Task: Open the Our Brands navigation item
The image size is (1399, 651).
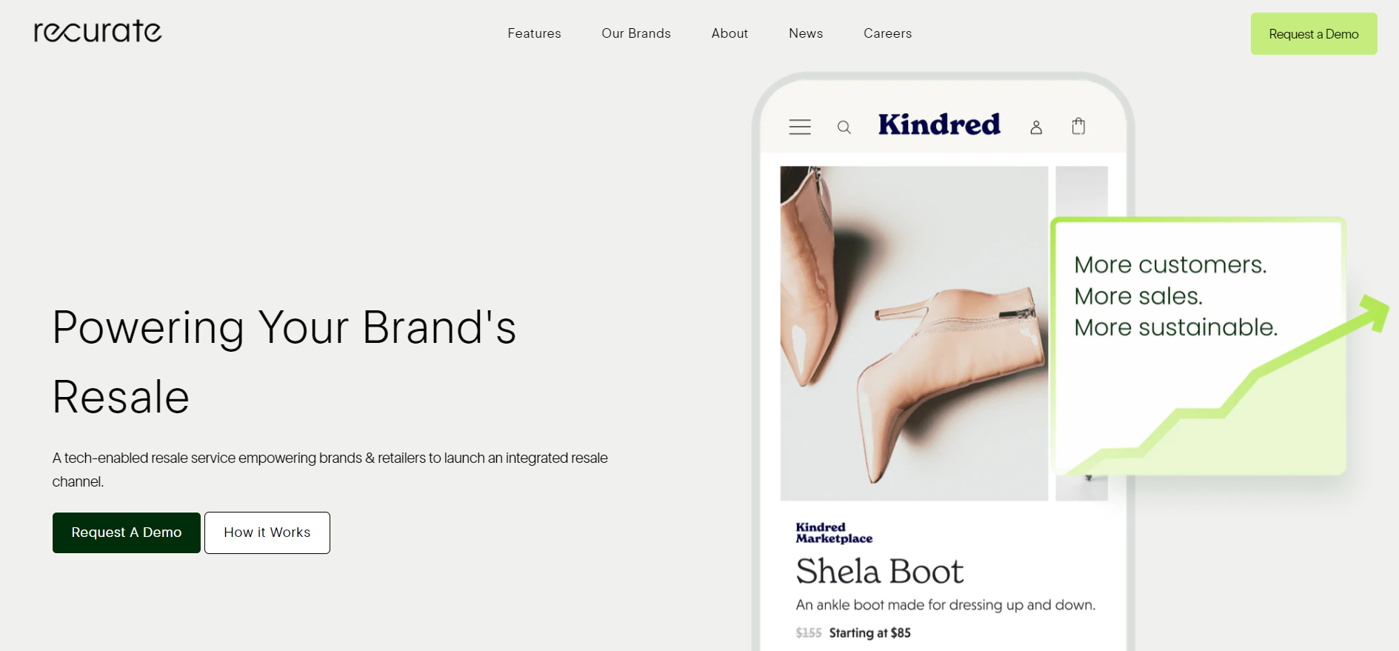Action: click(x=636, y=33)
